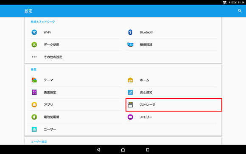Tap the Bluetooth icon
246x154 pixels.
(130, 32)
